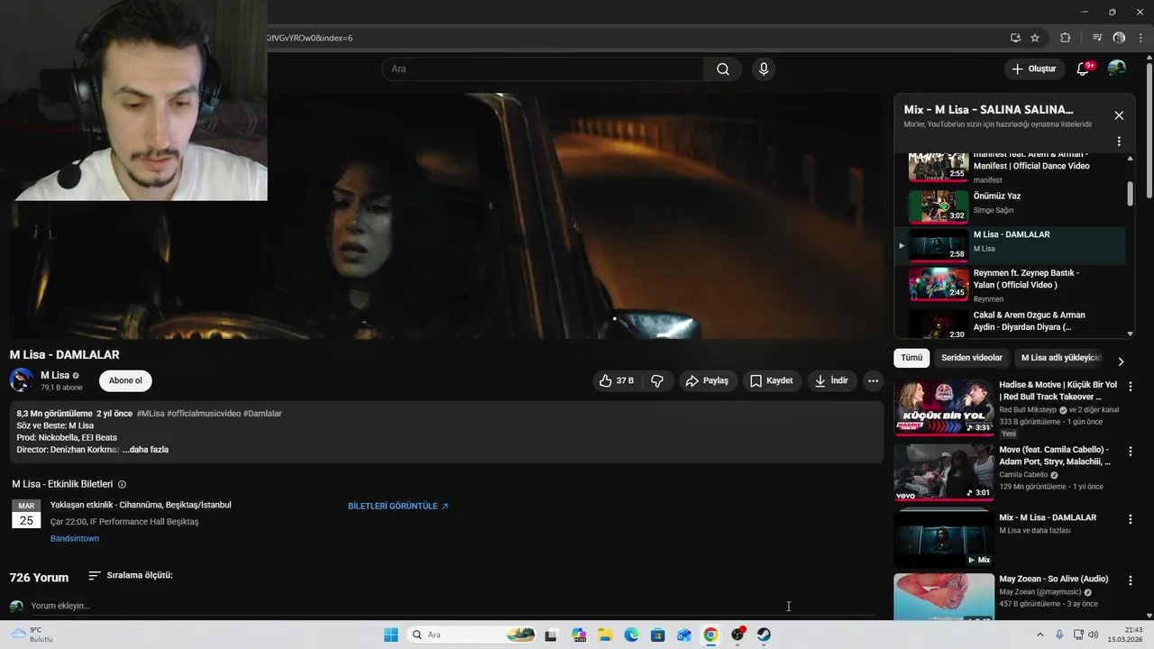Activate voice search microphone icon

click(x=764, y=69)
